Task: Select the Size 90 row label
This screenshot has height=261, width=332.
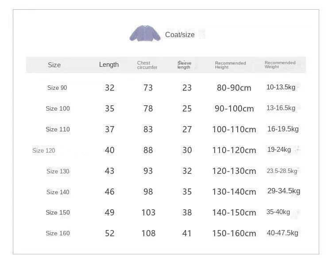Action: [x=57, y=88]
